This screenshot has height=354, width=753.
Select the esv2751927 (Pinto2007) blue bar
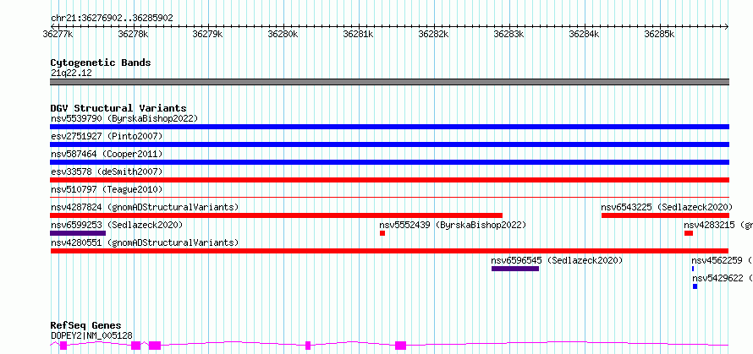389,144
